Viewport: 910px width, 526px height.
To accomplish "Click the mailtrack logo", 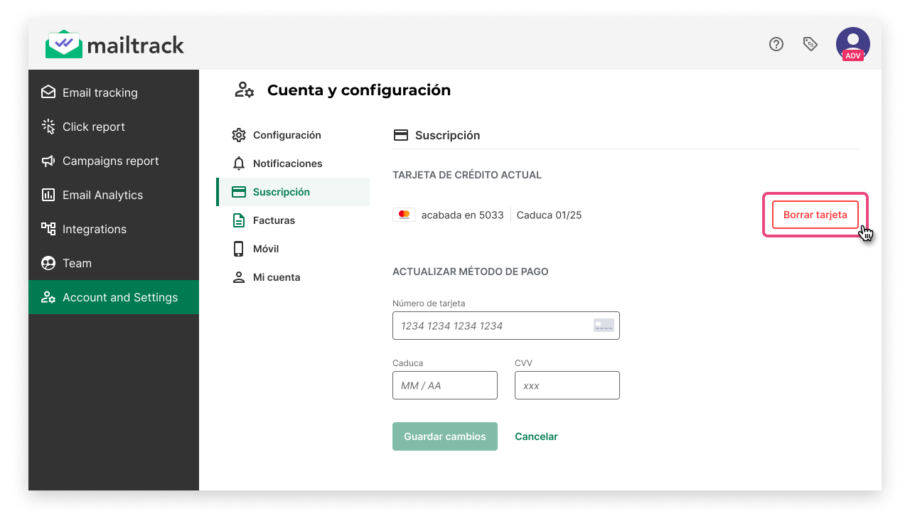I will (x=114, y=44).
